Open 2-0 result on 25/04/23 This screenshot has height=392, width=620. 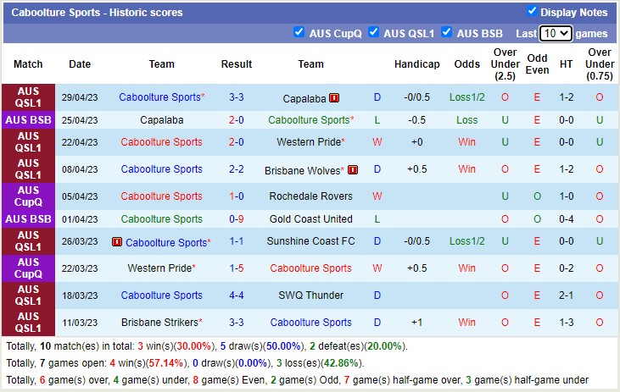click(237, 120)
